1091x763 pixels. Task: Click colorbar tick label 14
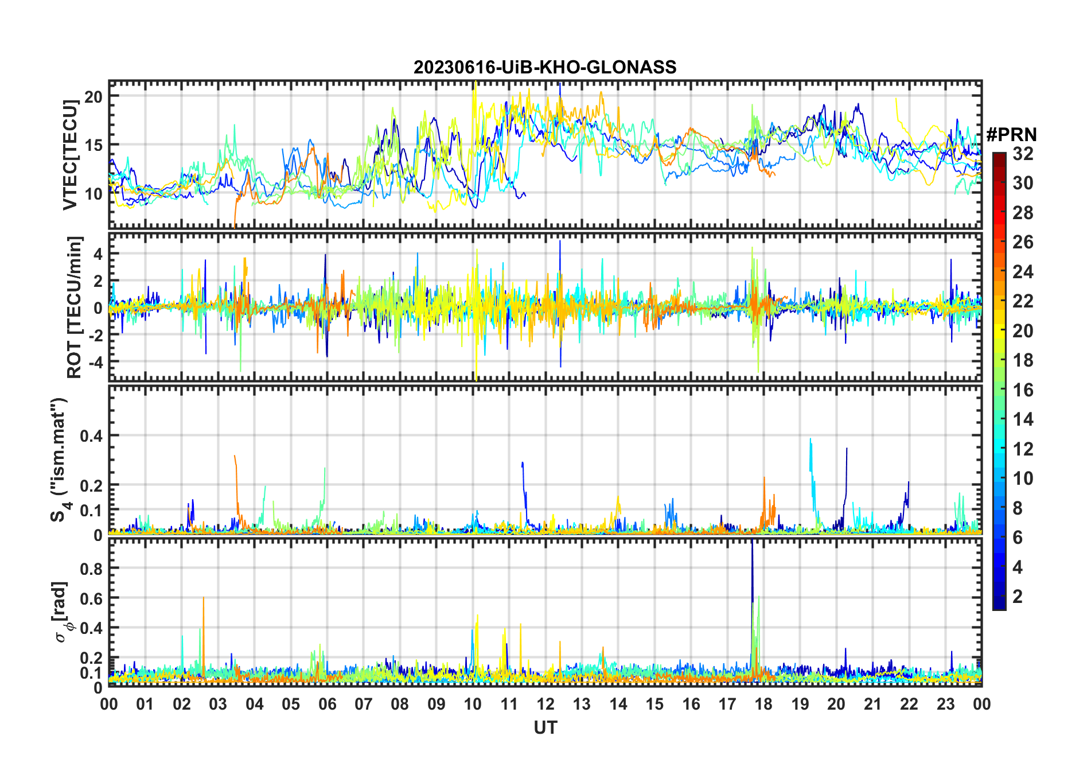pos(1023,419)
